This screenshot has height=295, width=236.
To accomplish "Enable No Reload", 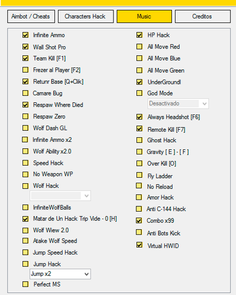I will click(x=139, y=186).
